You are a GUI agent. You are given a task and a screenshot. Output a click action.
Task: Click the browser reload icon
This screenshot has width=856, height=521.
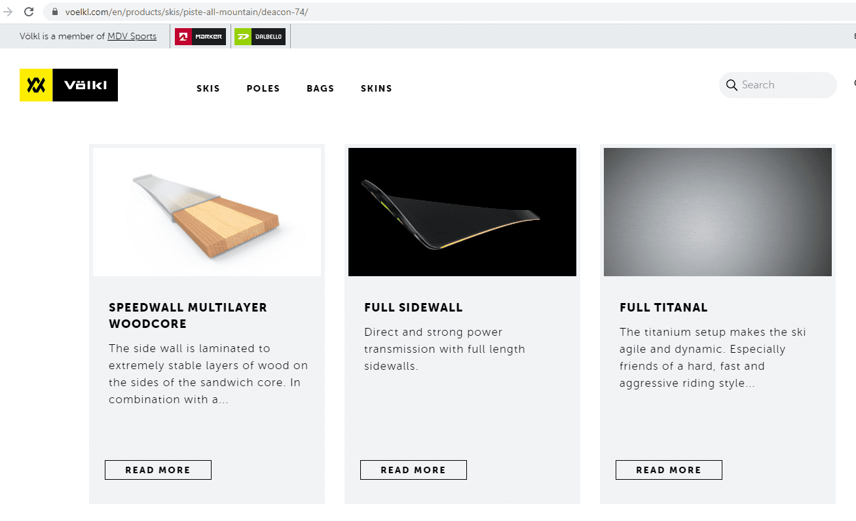click(29, 12)
